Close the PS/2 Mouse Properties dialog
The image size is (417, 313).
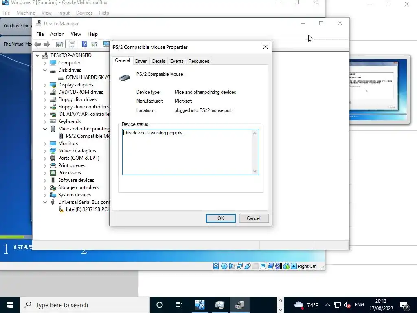(x=265, y=47)
